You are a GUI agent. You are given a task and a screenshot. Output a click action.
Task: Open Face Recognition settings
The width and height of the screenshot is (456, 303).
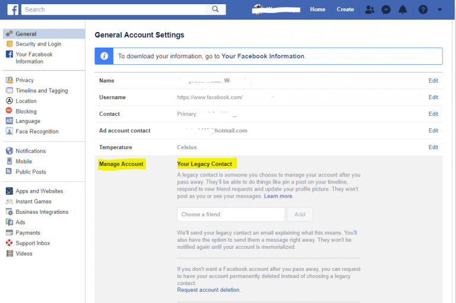pos(37,131)
